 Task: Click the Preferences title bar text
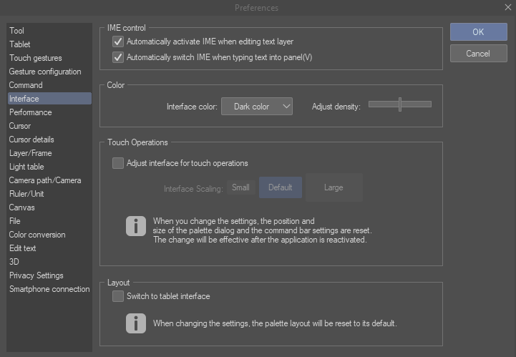(x=256, y=8)
